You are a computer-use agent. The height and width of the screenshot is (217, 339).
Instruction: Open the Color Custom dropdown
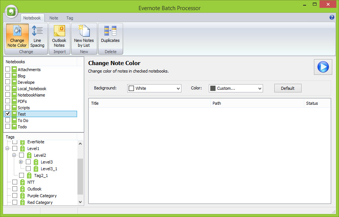coord(236,88)
